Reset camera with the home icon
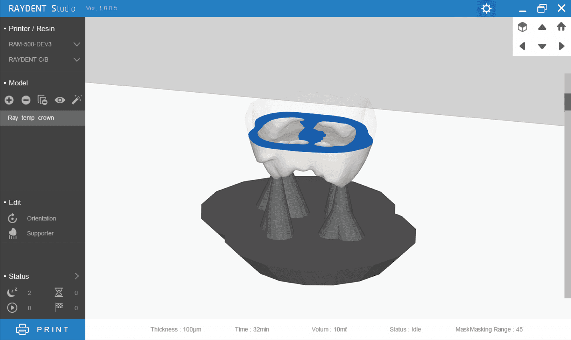 click(561, 27)
